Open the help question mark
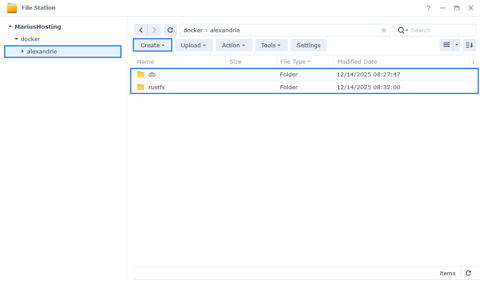The height and width of the screenshot is (281, 482). 428,8
